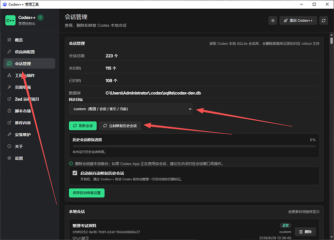The width and height of the screenshot is (334, 240).
Task: Click the vertical scrollbar thumb
Action: (x=332, y=41)
